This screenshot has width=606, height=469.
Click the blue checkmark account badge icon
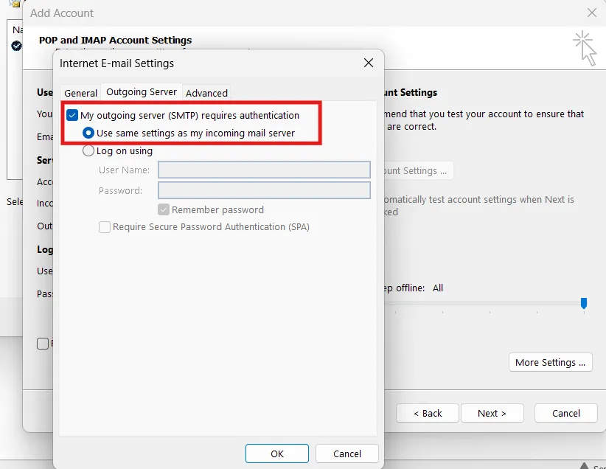[x=16, y=46]
